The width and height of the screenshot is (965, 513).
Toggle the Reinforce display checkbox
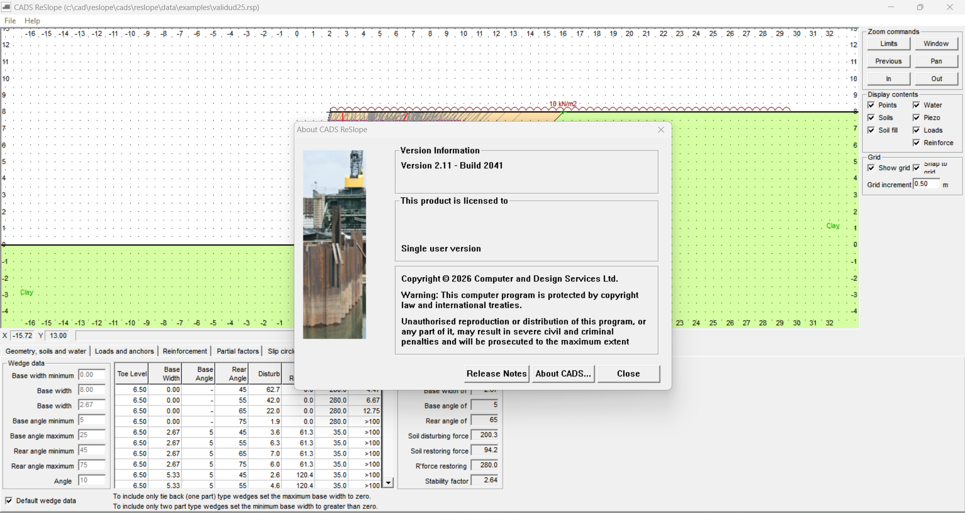click(x=917, y=143)
